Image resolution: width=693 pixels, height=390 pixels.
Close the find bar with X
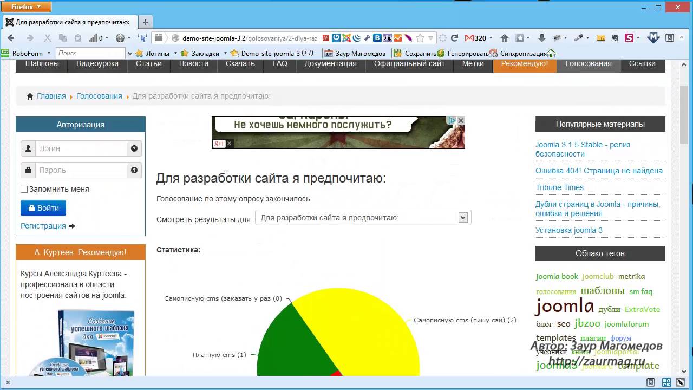tap(8, 382)
